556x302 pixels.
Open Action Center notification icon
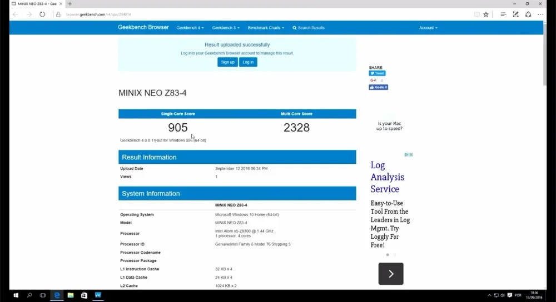pos(509,295)
